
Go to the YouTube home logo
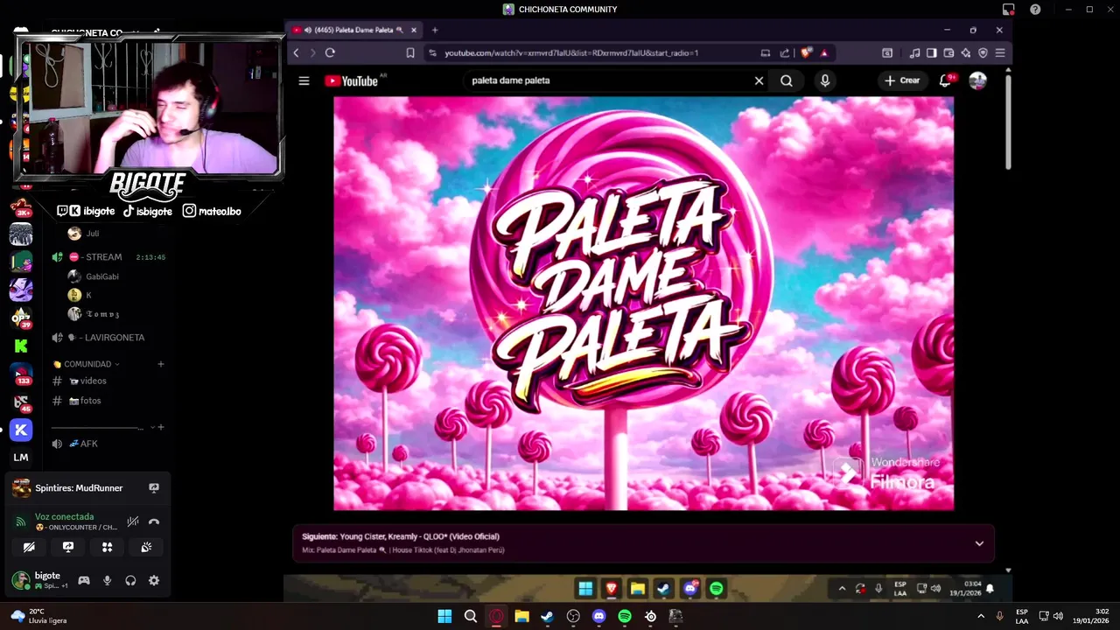point(351,80)
